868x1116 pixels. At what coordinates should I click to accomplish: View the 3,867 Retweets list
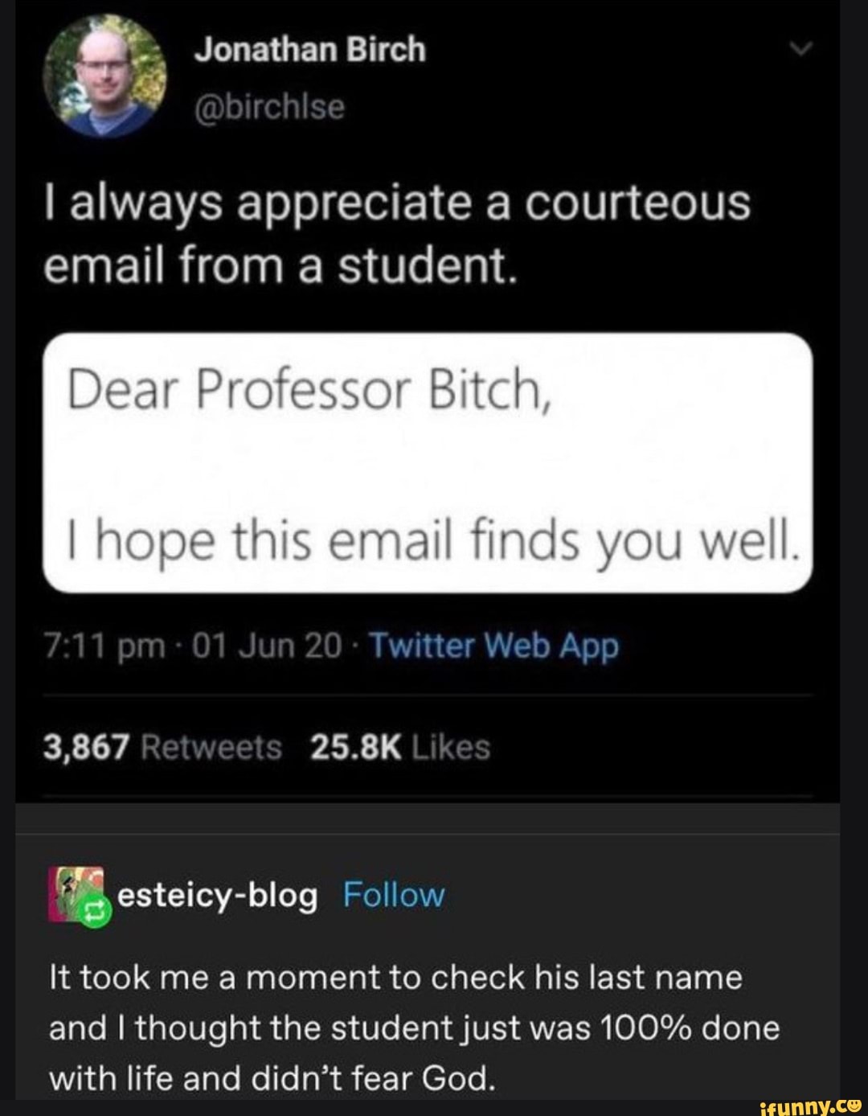pyautogui.click(x=163, y=748)
